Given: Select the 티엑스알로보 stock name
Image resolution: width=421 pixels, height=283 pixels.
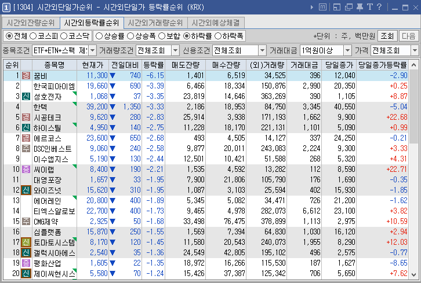Looking at the screenshot, I should (55, 211).
